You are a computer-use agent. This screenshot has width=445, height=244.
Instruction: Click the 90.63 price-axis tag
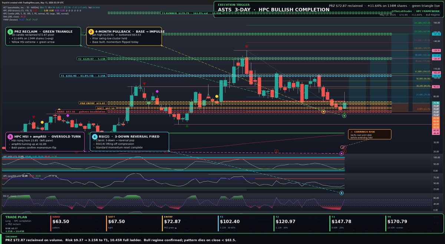click(x=436, y=87)
